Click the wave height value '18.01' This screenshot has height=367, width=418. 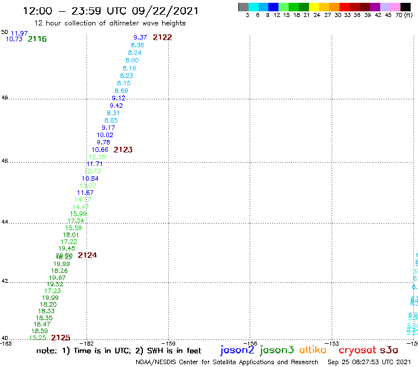click(71, 235)
